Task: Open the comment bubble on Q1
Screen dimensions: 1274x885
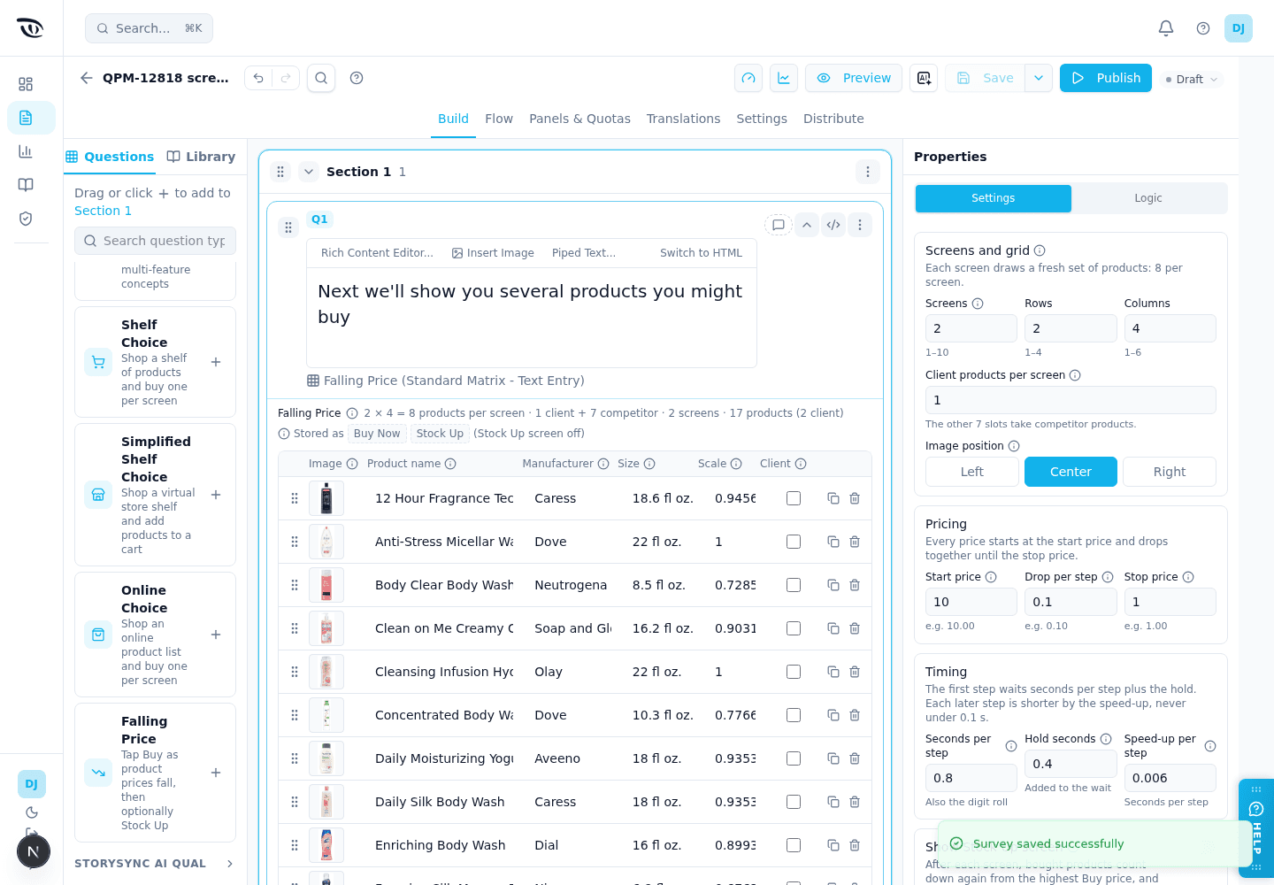Action: tap(779, 225)
